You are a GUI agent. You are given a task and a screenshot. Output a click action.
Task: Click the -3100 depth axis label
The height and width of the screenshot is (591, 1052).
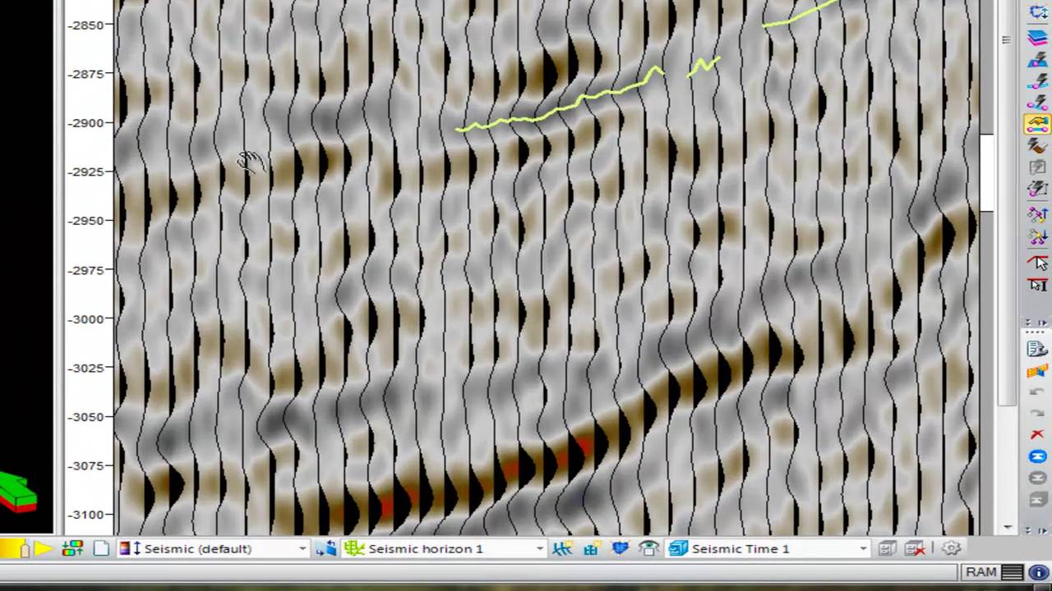tap(85, 515)
